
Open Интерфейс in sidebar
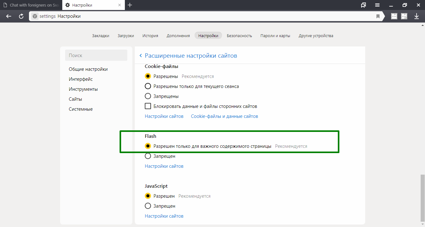pyautogui.click(x=81, y=79)
